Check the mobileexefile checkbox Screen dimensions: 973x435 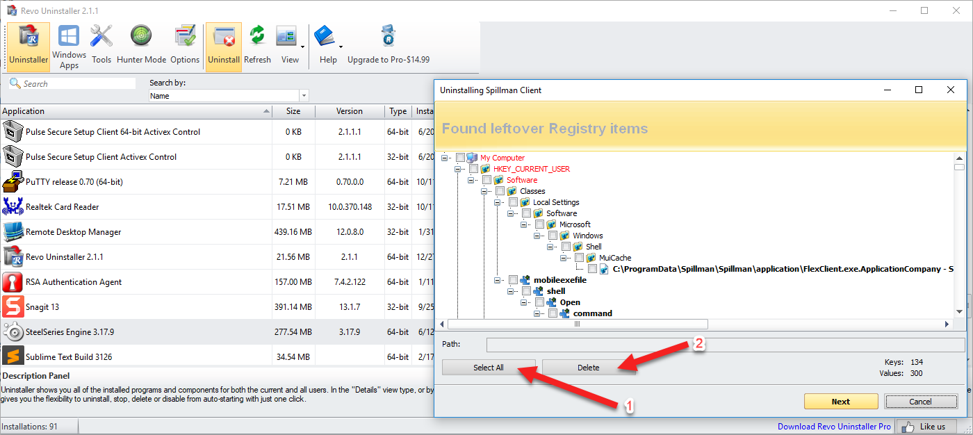513,280
